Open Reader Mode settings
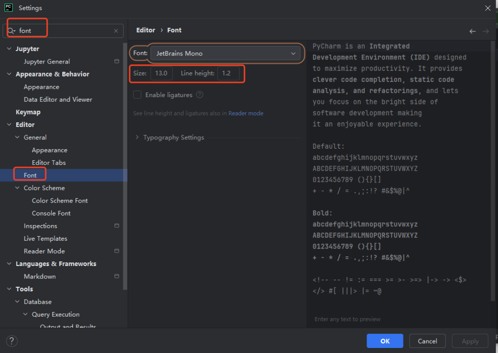 tap(44, 251)
